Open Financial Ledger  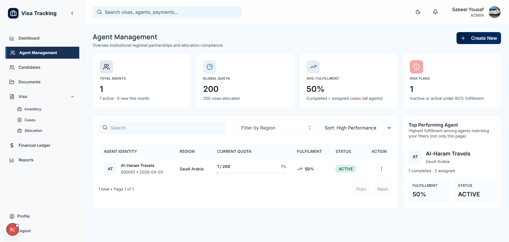click(x=42, y=145)
